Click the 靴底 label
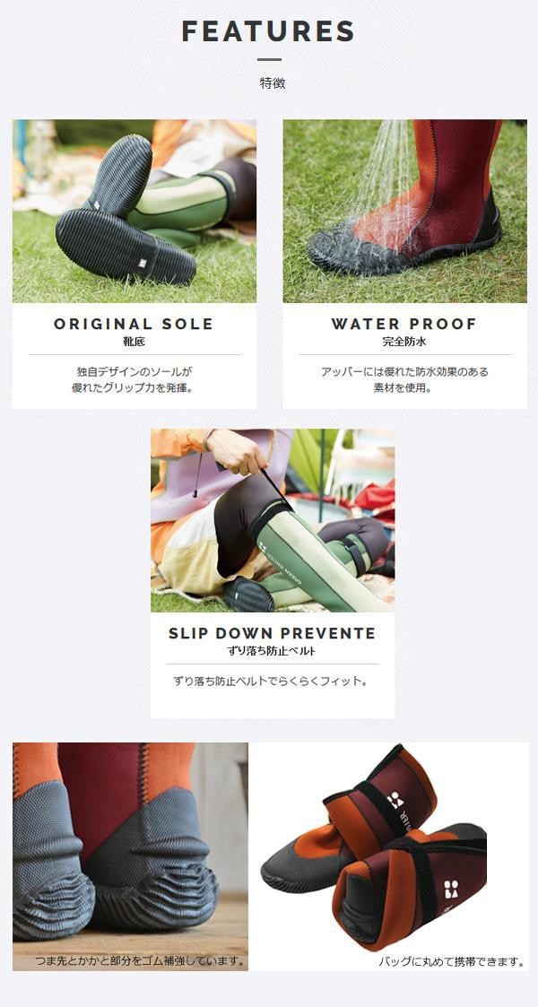Viewport: 538px width, 1007px height. pos(134,342)
